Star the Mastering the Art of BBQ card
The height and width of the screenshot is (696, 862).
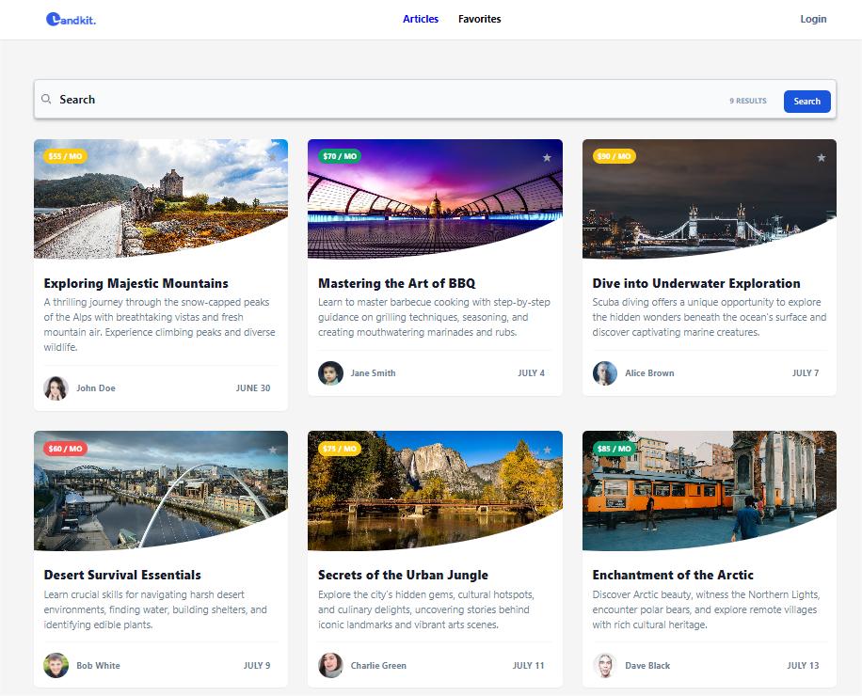(x=547, y=158)
